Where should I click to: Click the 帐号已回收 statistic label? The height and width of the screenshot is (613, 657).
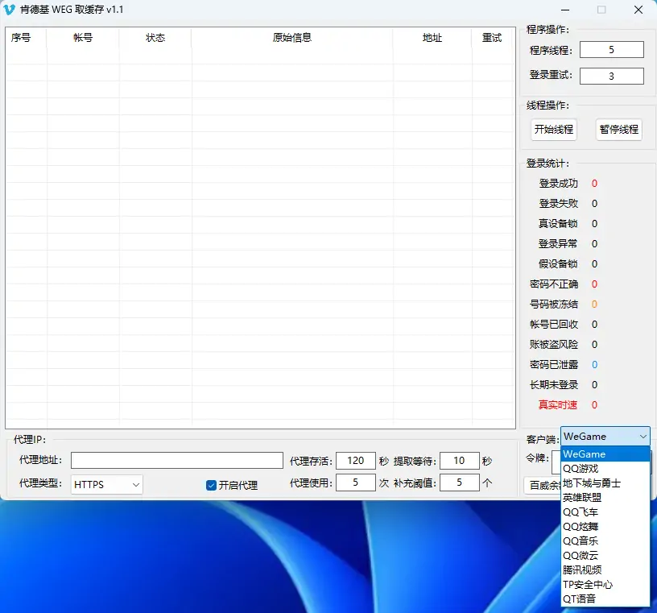click(554, 325)
